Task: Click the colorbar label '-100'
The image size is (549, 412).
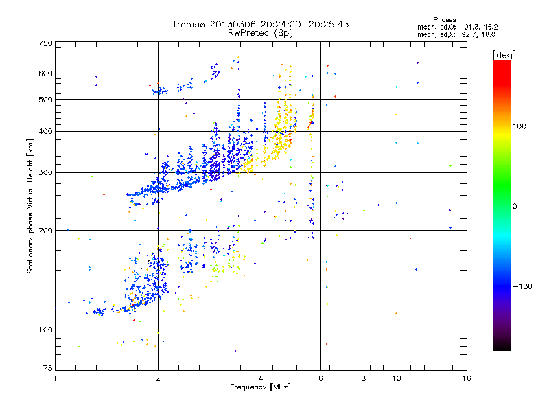Action: (522, 286)
